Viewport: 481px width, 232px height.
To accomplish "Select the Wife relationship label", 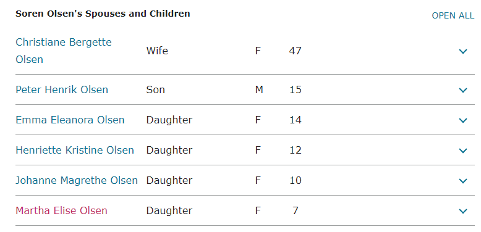I will (x=157, y=51).
